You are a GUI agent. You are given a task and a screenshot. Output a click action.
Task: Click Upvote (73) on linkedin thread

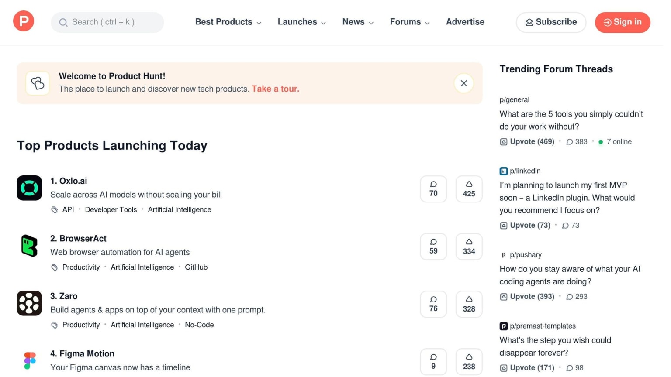pos(525,226)
